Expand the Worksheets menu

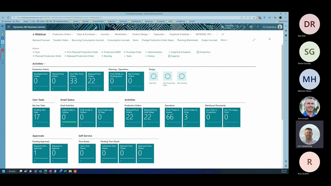pos(122,34)
